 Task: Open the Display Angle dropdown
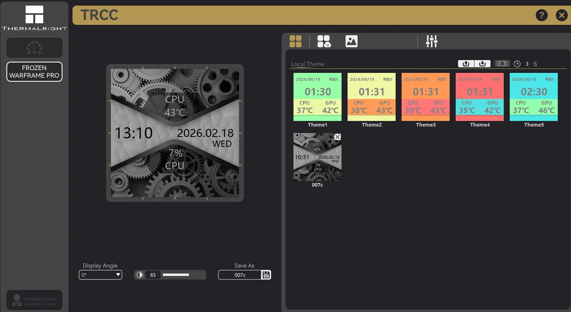coord(101,275)
